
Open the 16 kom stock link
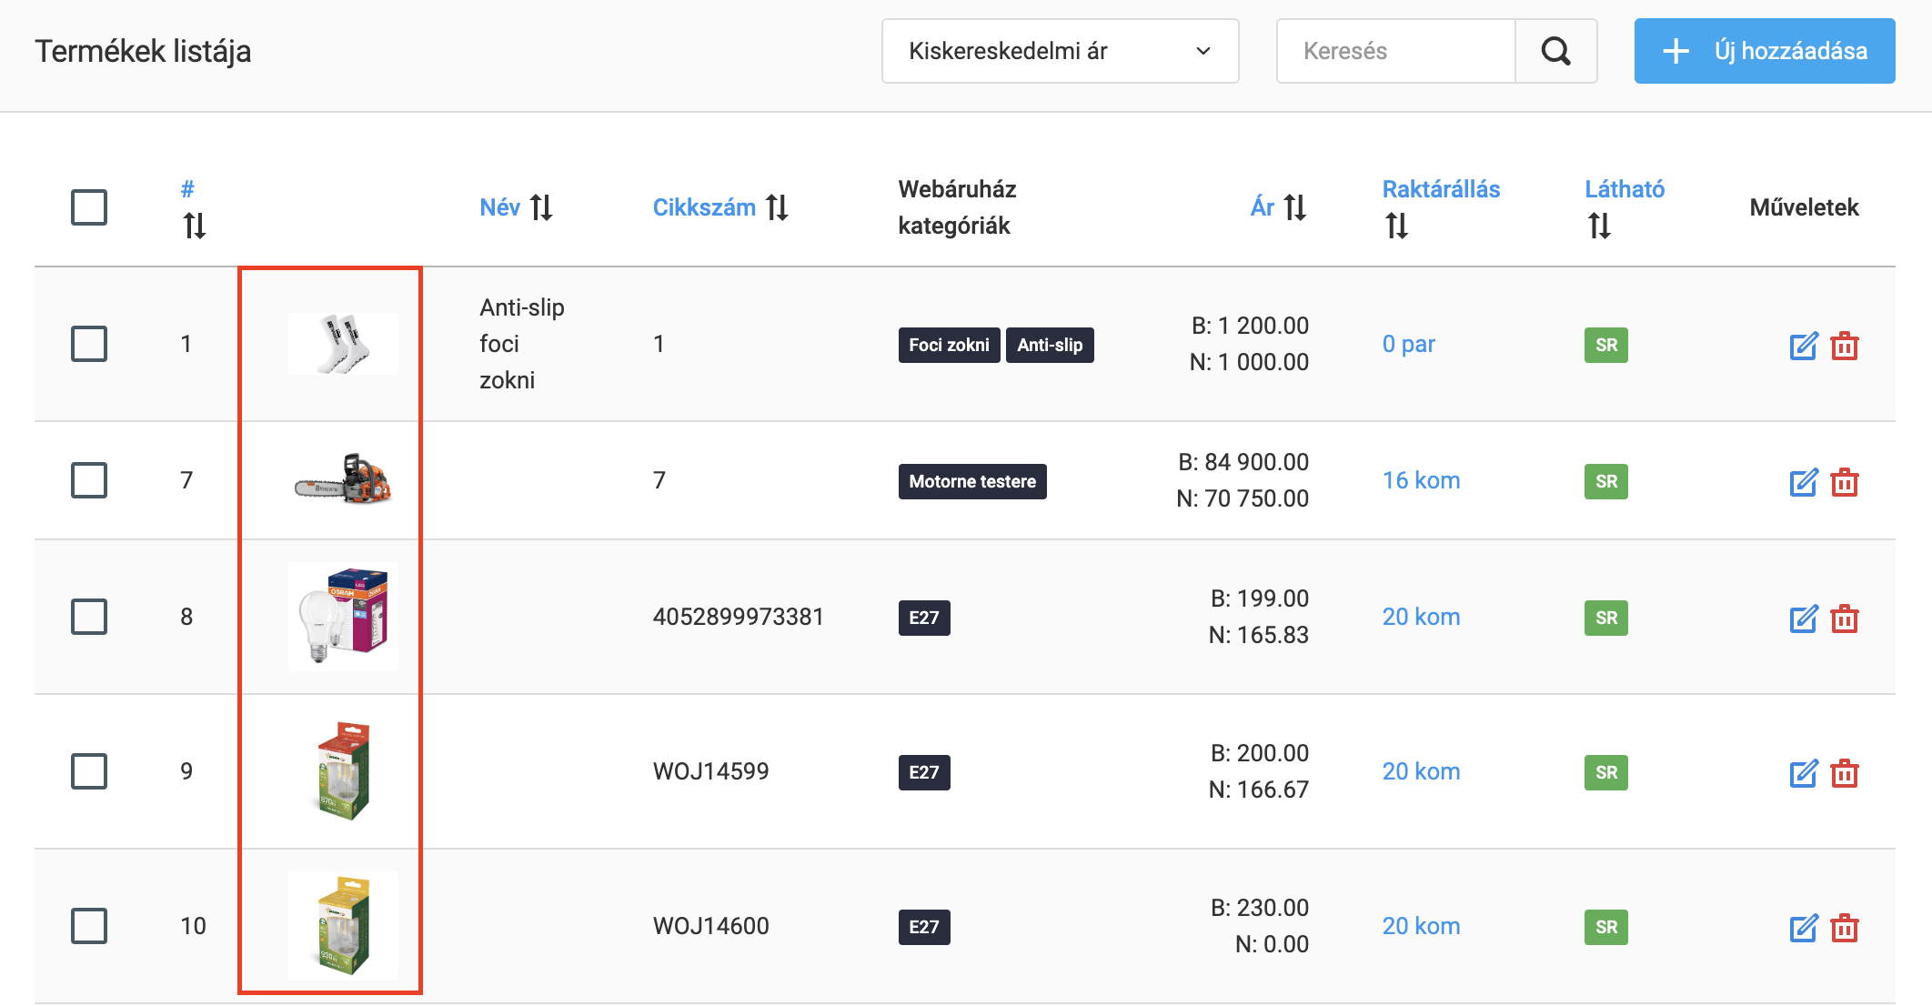click(1421, 480)
